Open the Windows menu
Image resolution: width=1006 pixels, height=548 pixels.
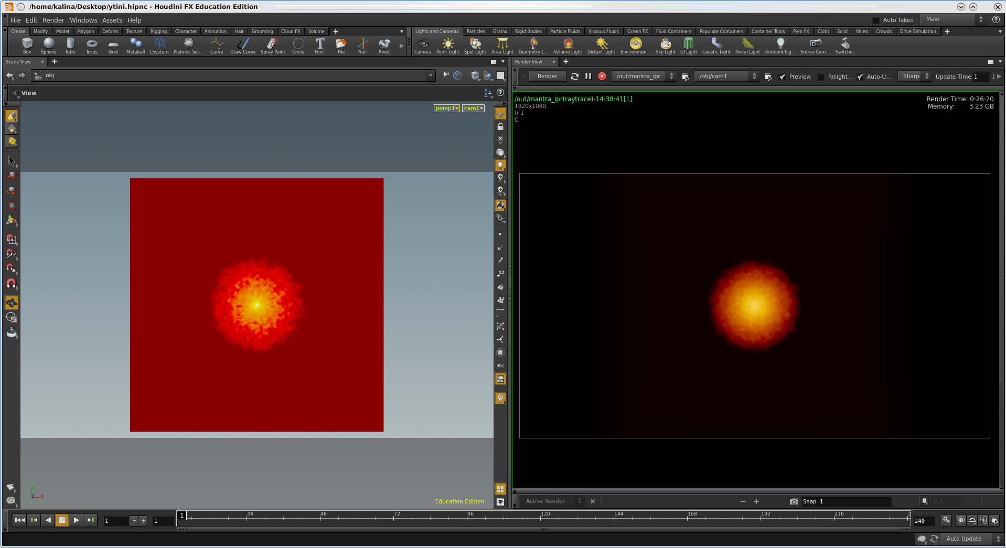pos(83,20)
